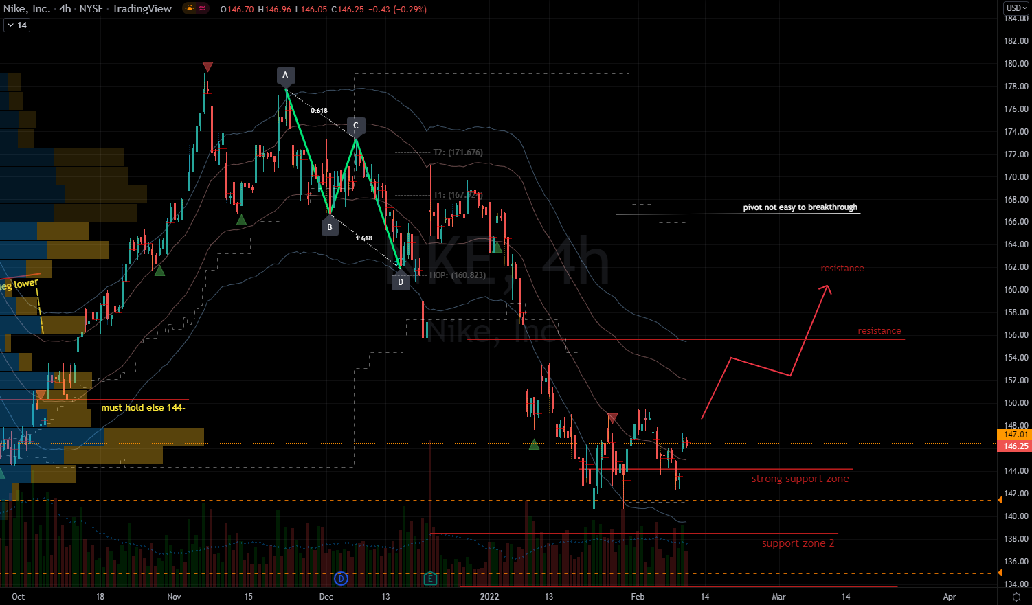Image resolution: width=1032 pixels, height=605 pixels.
Task: Click the low value L146.05
Action: (311, 9)
